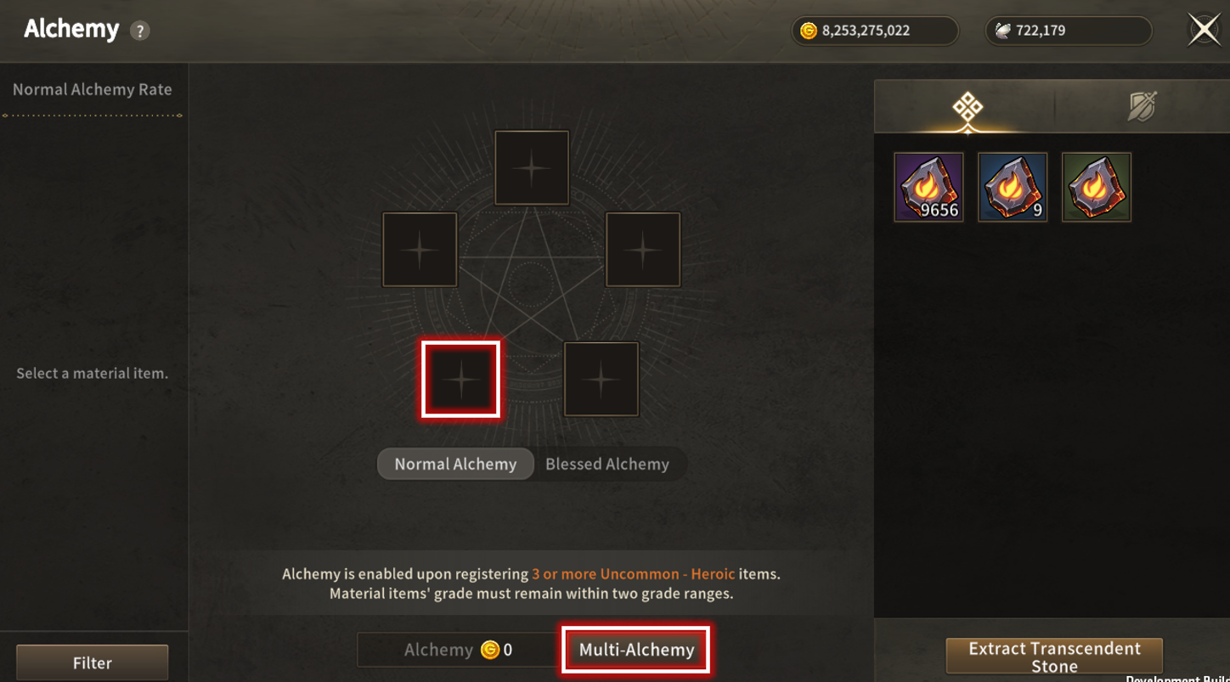Open the Alchemy help question mark icon

click(x=139, y=31)
